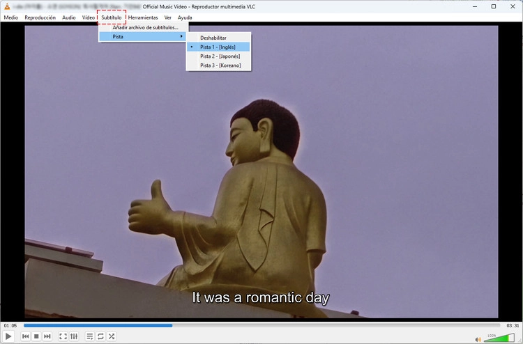The image size is (523, 344).
Task: Open the Herramientas menu
Action: click(143, 17)
